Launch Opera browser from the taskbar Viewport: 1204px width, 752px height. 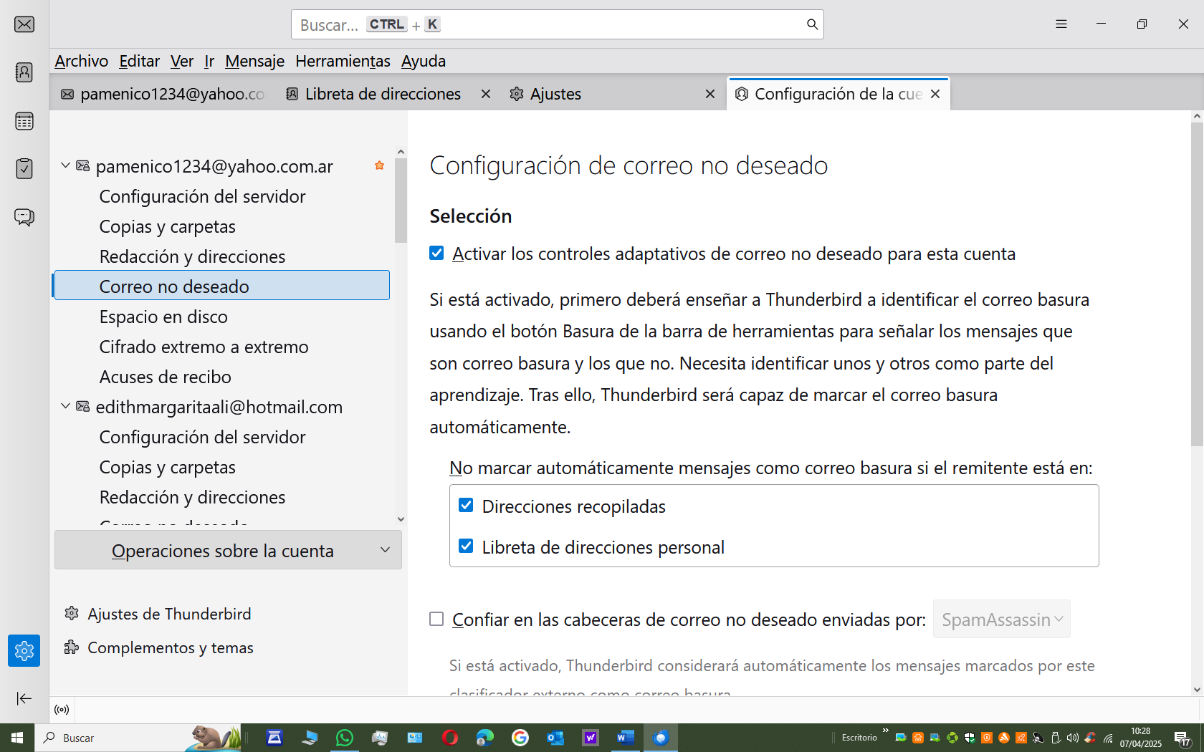coord(450,738)
